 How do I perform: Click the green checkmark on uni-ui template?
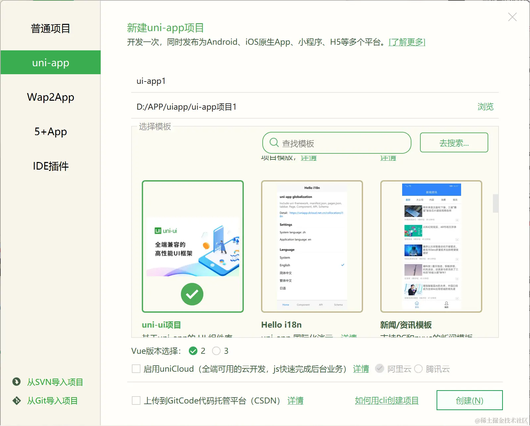point(192,294)
